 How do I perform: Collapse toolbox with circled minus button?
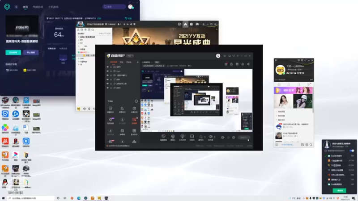pyautogui.click(x=136, y=101)
